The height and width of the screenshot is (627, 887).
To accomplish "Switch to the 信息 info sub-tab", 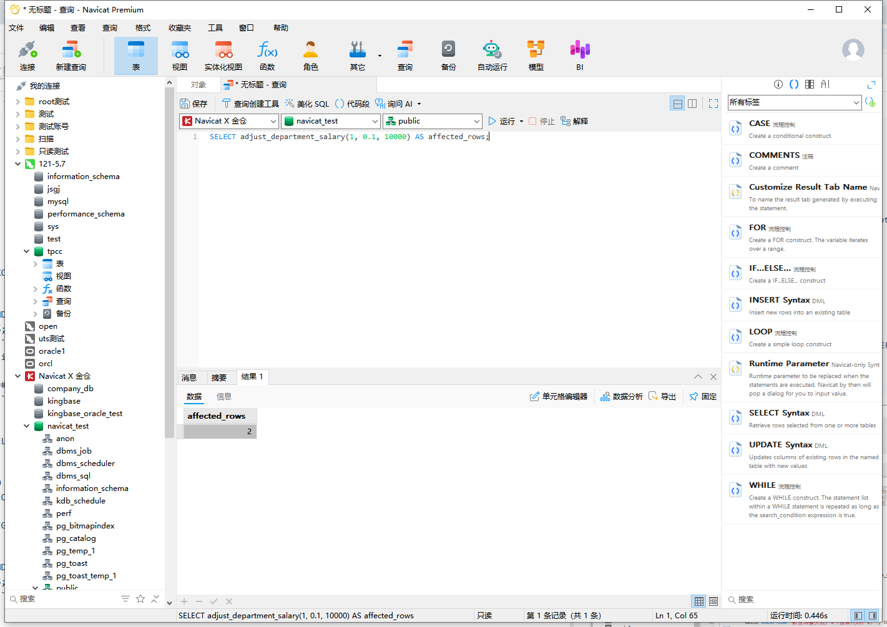I will 224,396.
